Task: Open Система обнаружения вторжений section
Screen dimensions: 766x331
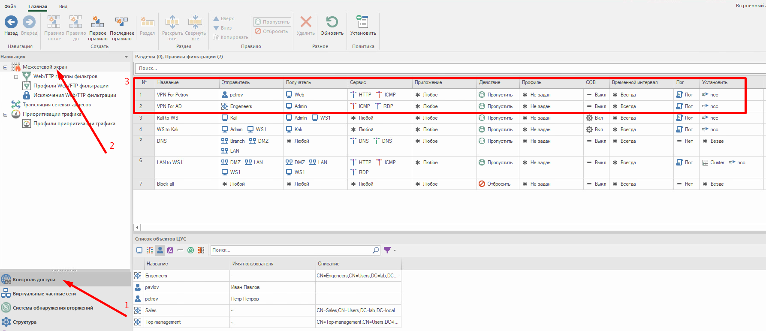Action: pyautogui.click(x=65, y=308)
